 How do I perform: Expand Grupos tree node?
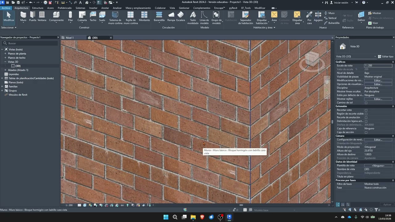coord(2,91)
